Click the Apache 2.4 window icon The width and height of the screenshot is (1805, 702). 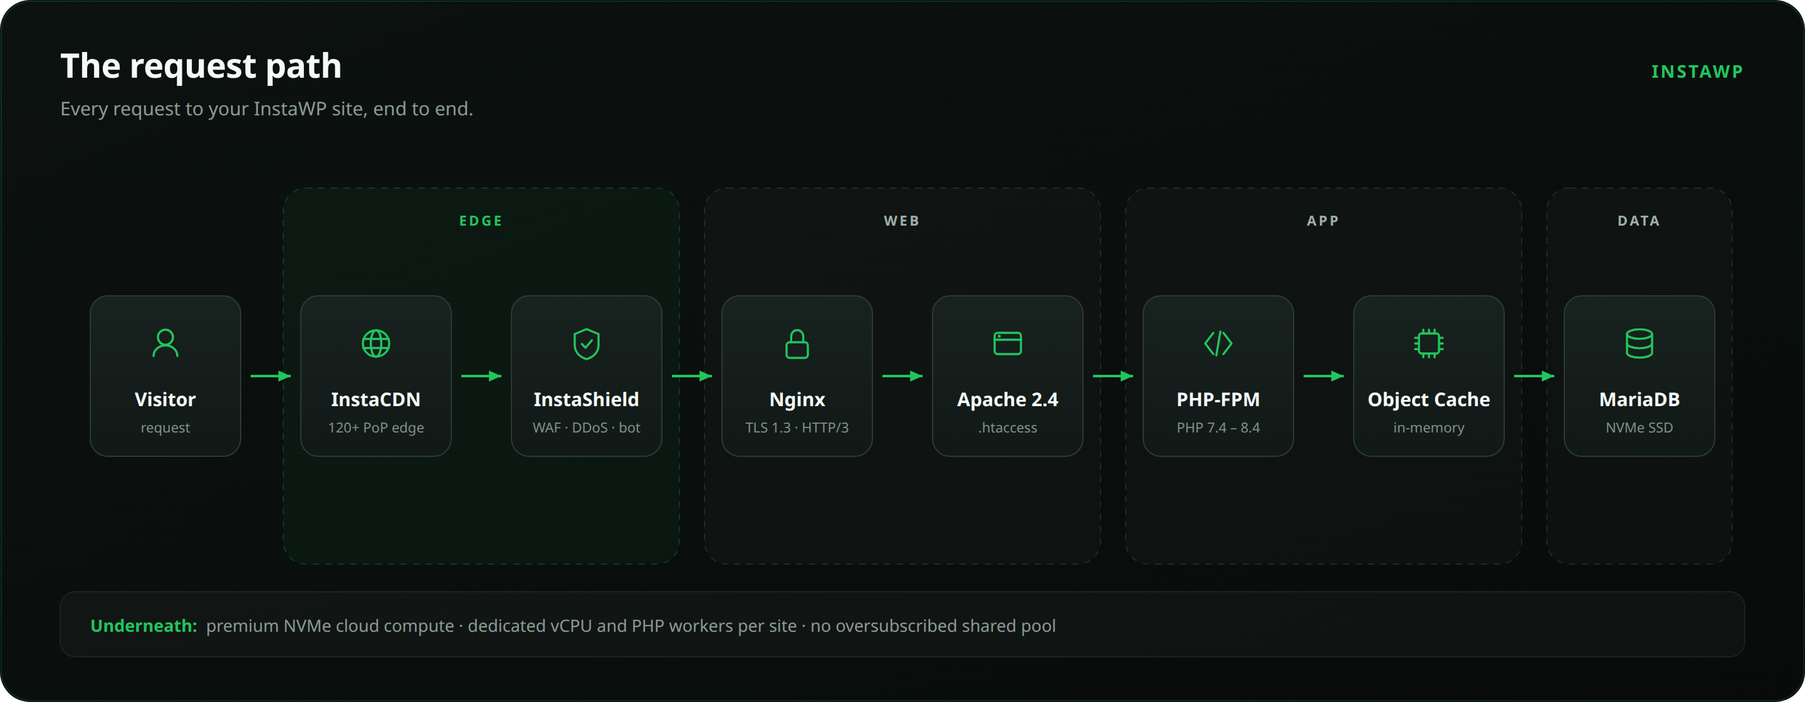(1008, 343)
